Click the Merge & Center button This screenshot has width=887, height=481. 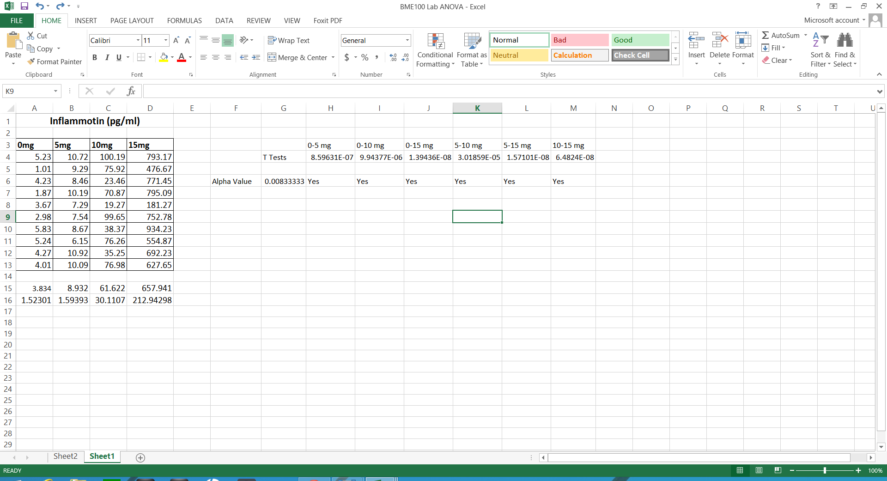coord(298,57)
